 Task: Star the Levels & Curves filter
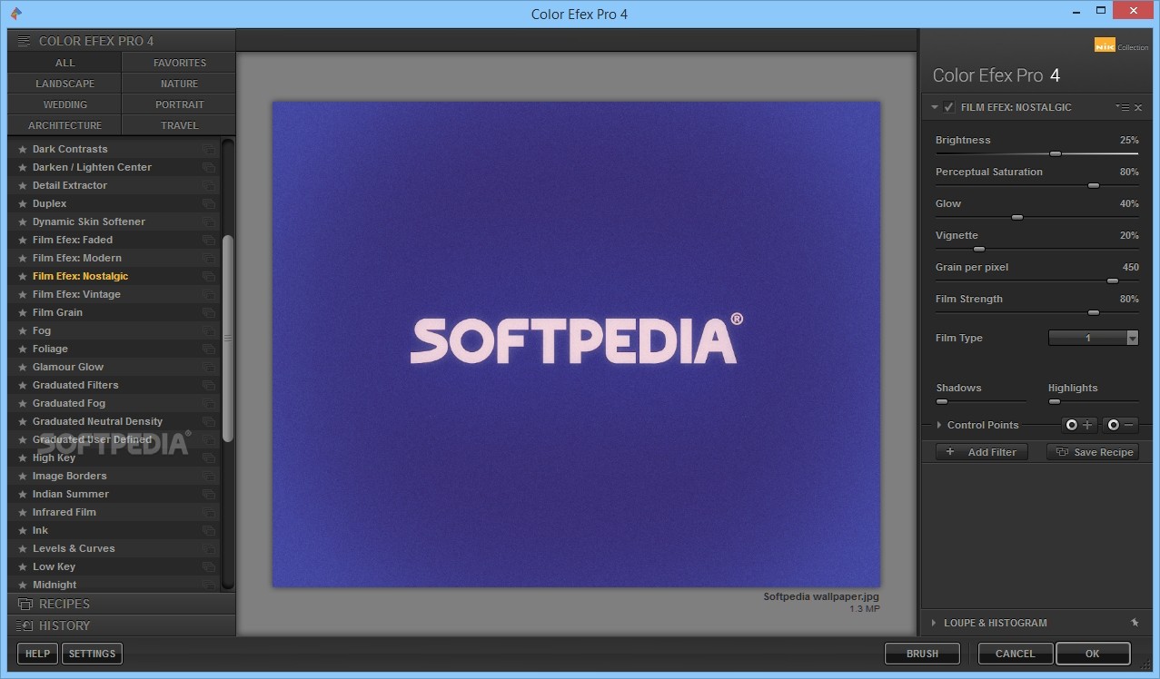[x=23, y=548]
